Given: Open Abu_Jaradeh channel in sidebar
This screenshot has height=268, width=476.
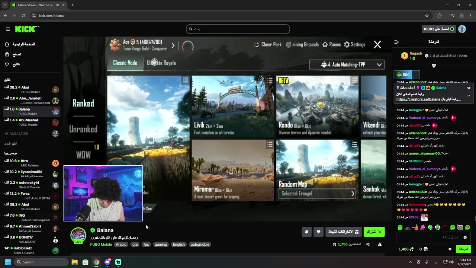Looking at the screenshot, I should coord(32,100).
